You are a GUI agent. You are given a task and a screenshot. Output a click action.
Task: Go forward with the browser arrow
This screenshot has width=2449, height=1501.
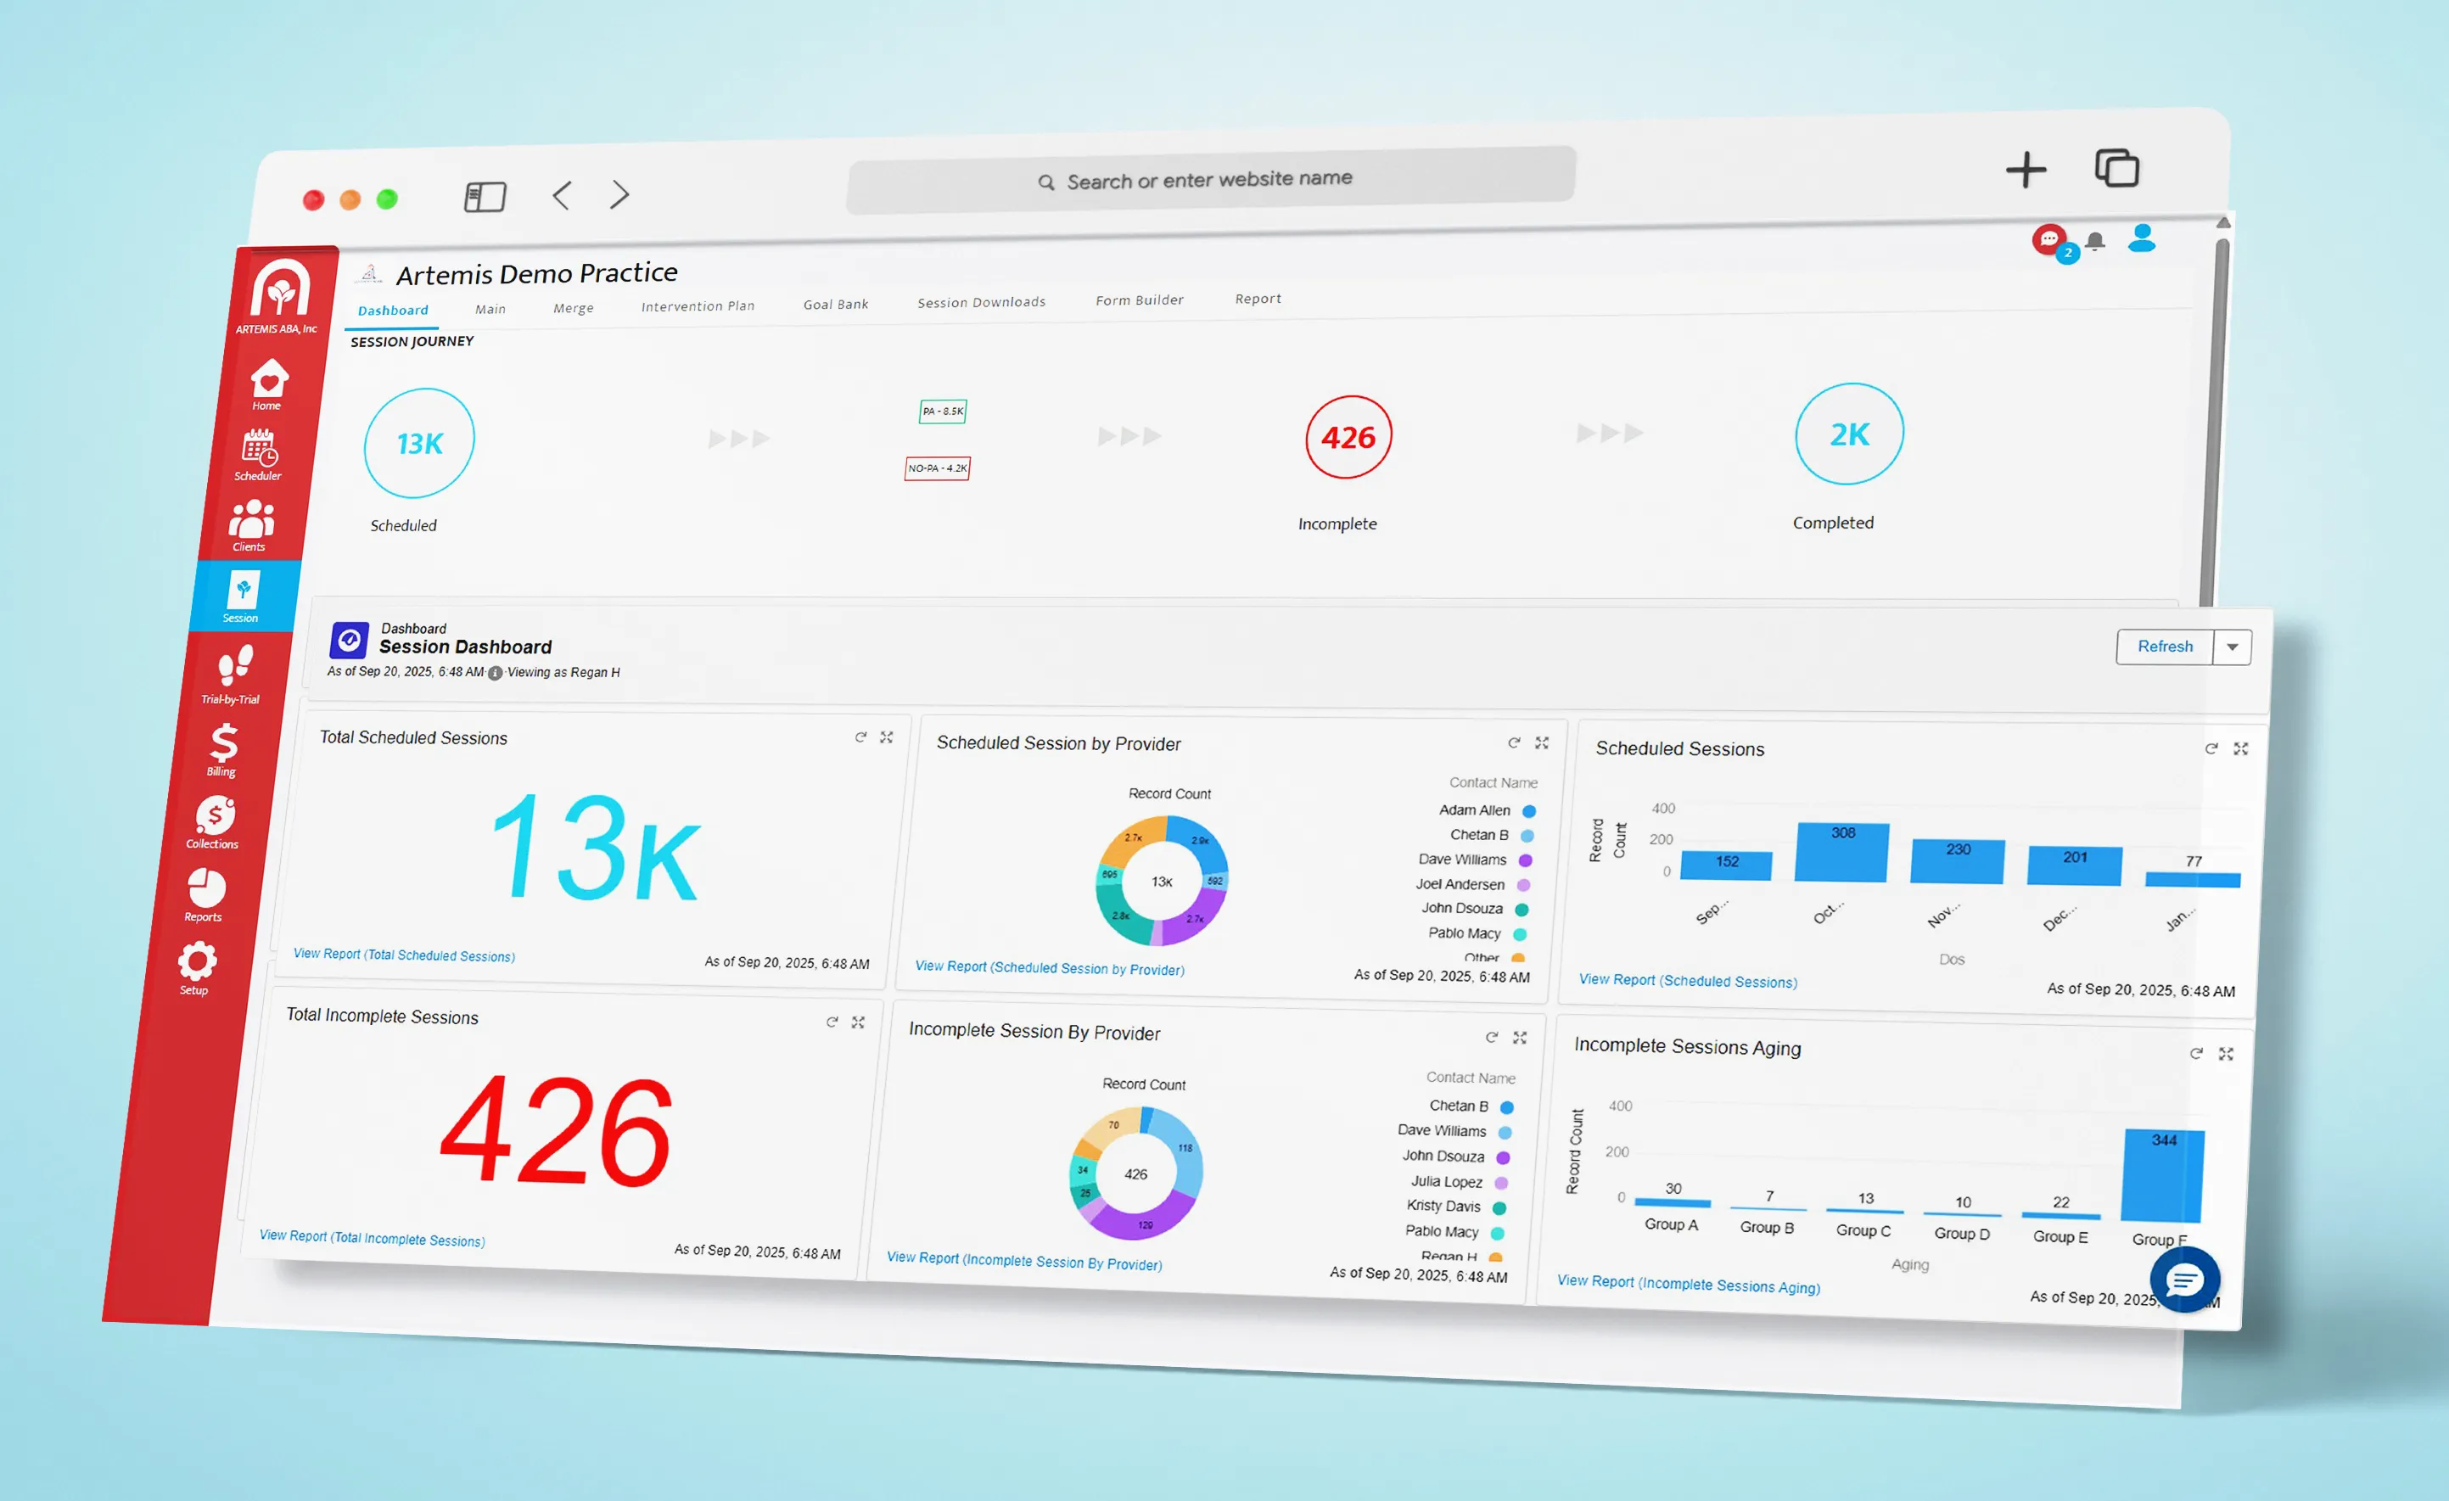pyautogui.click(x=620, y=193)
